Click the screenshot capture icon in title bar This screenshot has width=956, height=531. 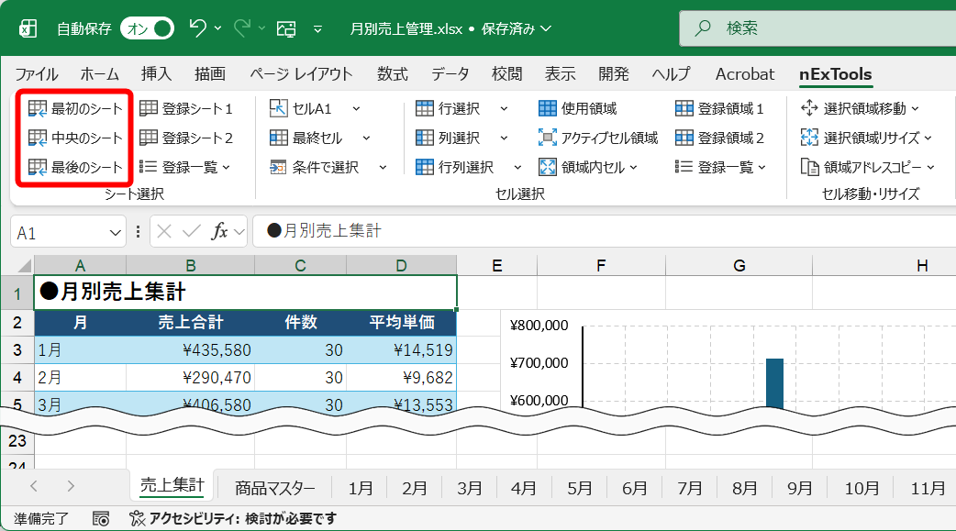coord(286,28)
